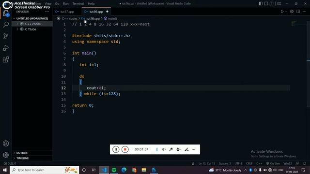This screenshot has height=174, width=310.
Task: Minimize the recorder toolbar
Action: pos(194,149)
